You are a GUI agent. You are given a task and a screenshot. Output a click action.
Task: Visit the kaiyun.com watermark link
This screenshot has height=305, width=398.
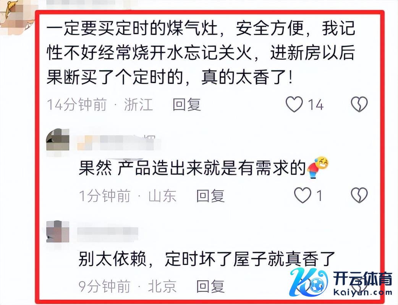point(362,292)
